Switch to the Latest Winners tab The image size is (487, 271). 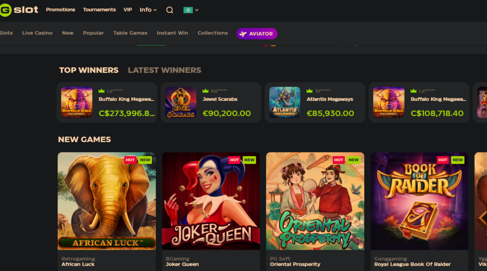(x=164, y=70)
